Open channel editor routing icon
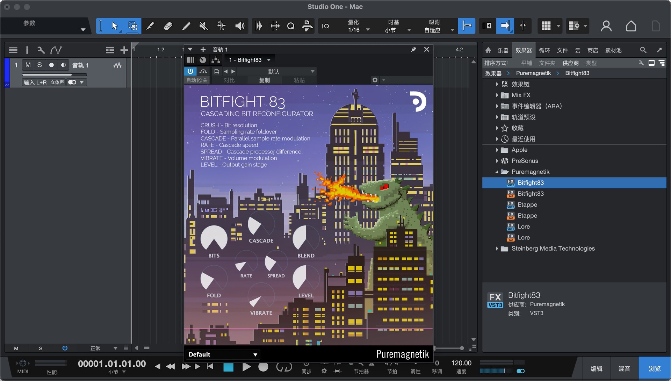Viewport: 671px width, 381px height. coord(216,60)
